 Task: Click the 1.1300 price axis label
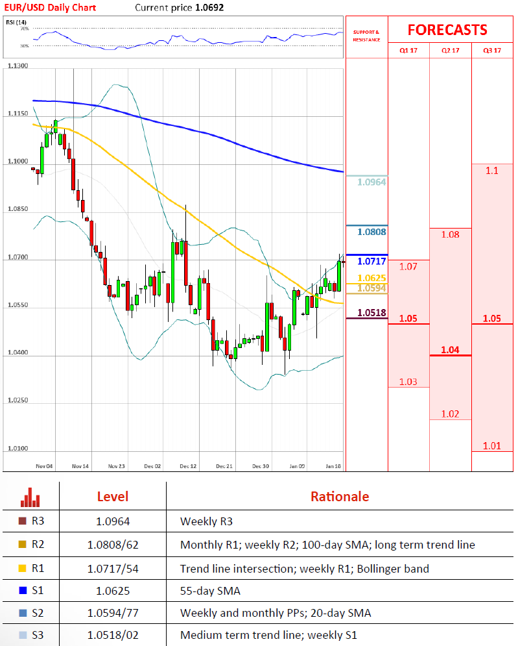[x=18, y=66]
